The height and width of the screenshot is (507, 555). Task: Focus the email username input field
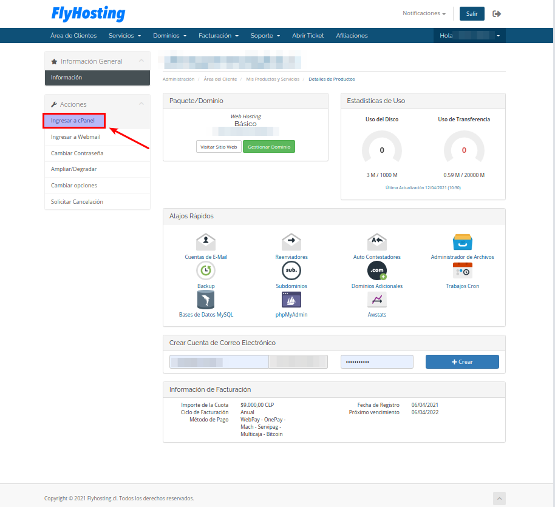click(219, 361)
